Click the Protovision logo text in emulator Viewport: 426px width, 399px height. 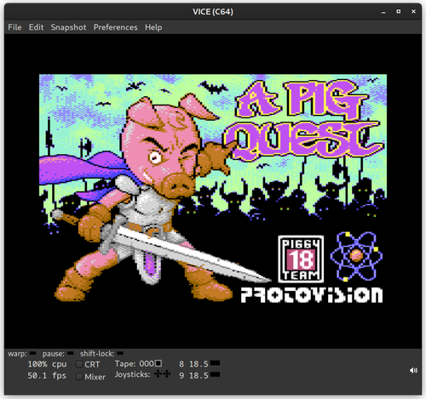pyautogui.click(x=312, y=295)
